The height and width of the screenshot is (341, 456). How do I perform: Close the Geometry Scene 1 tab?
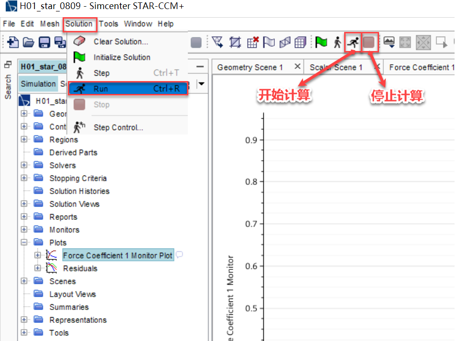pos(297,66)
